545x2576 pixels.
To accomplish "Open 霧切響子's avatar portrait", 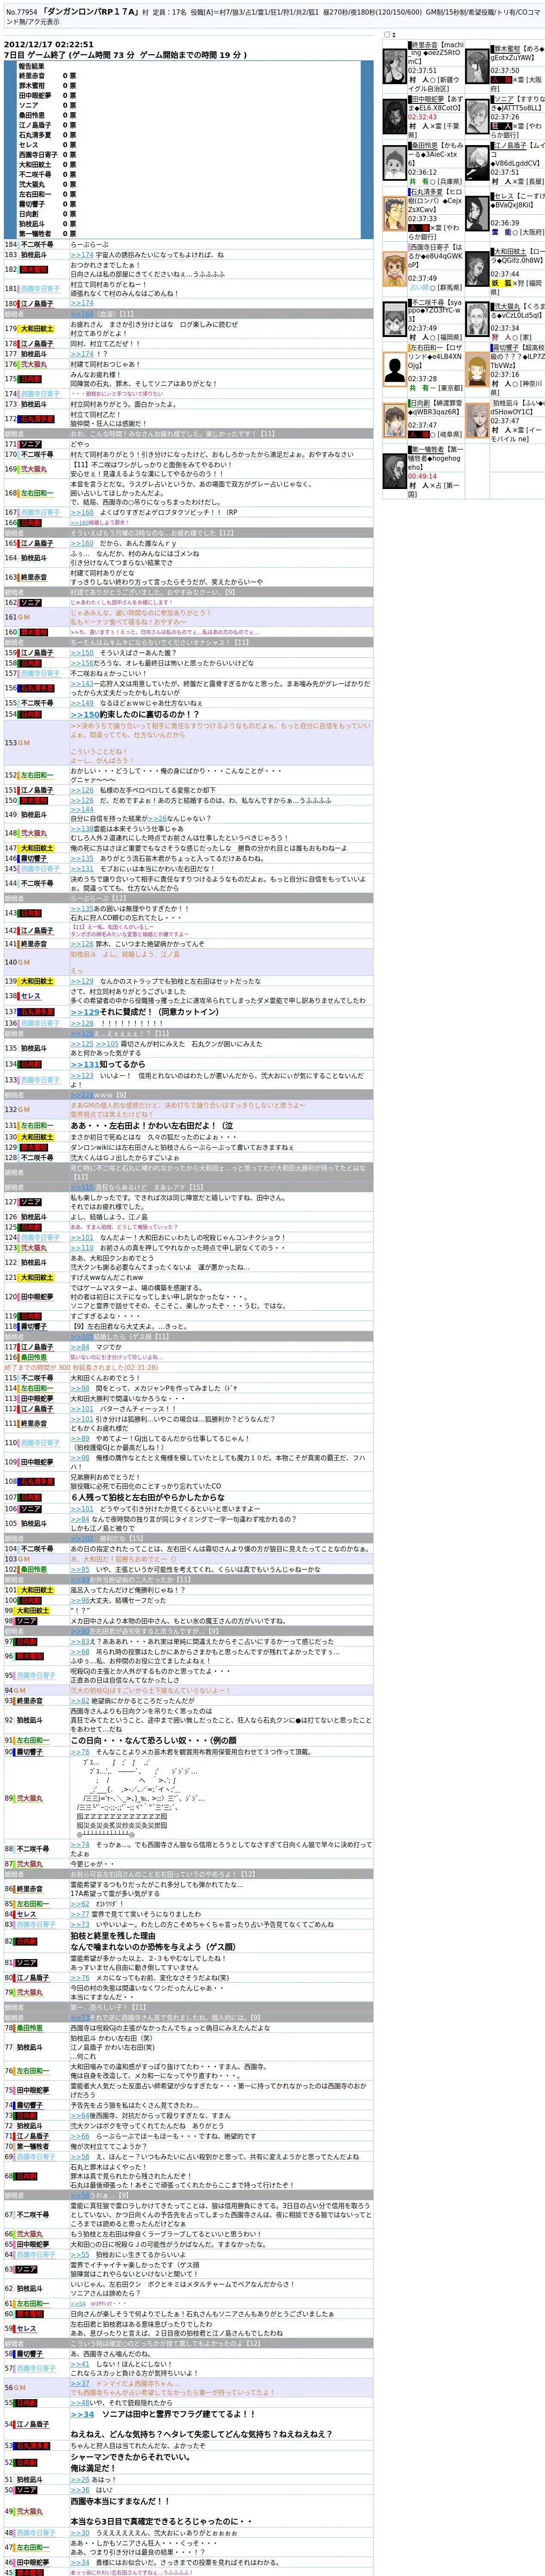I will tap(477, 371).
